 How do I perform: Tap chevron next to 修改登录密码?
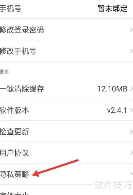[131, 30]
